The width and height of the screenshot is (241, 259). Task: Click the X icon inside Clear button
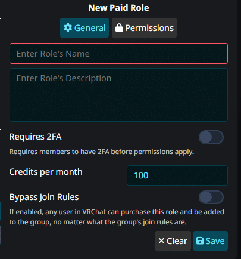coord(161,240)
